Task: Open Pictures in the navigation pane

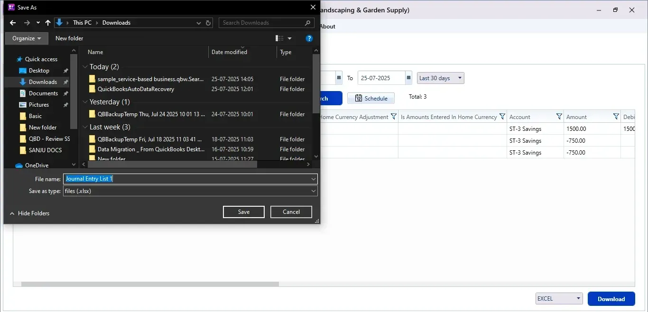Action: click(x=38, y=105)
